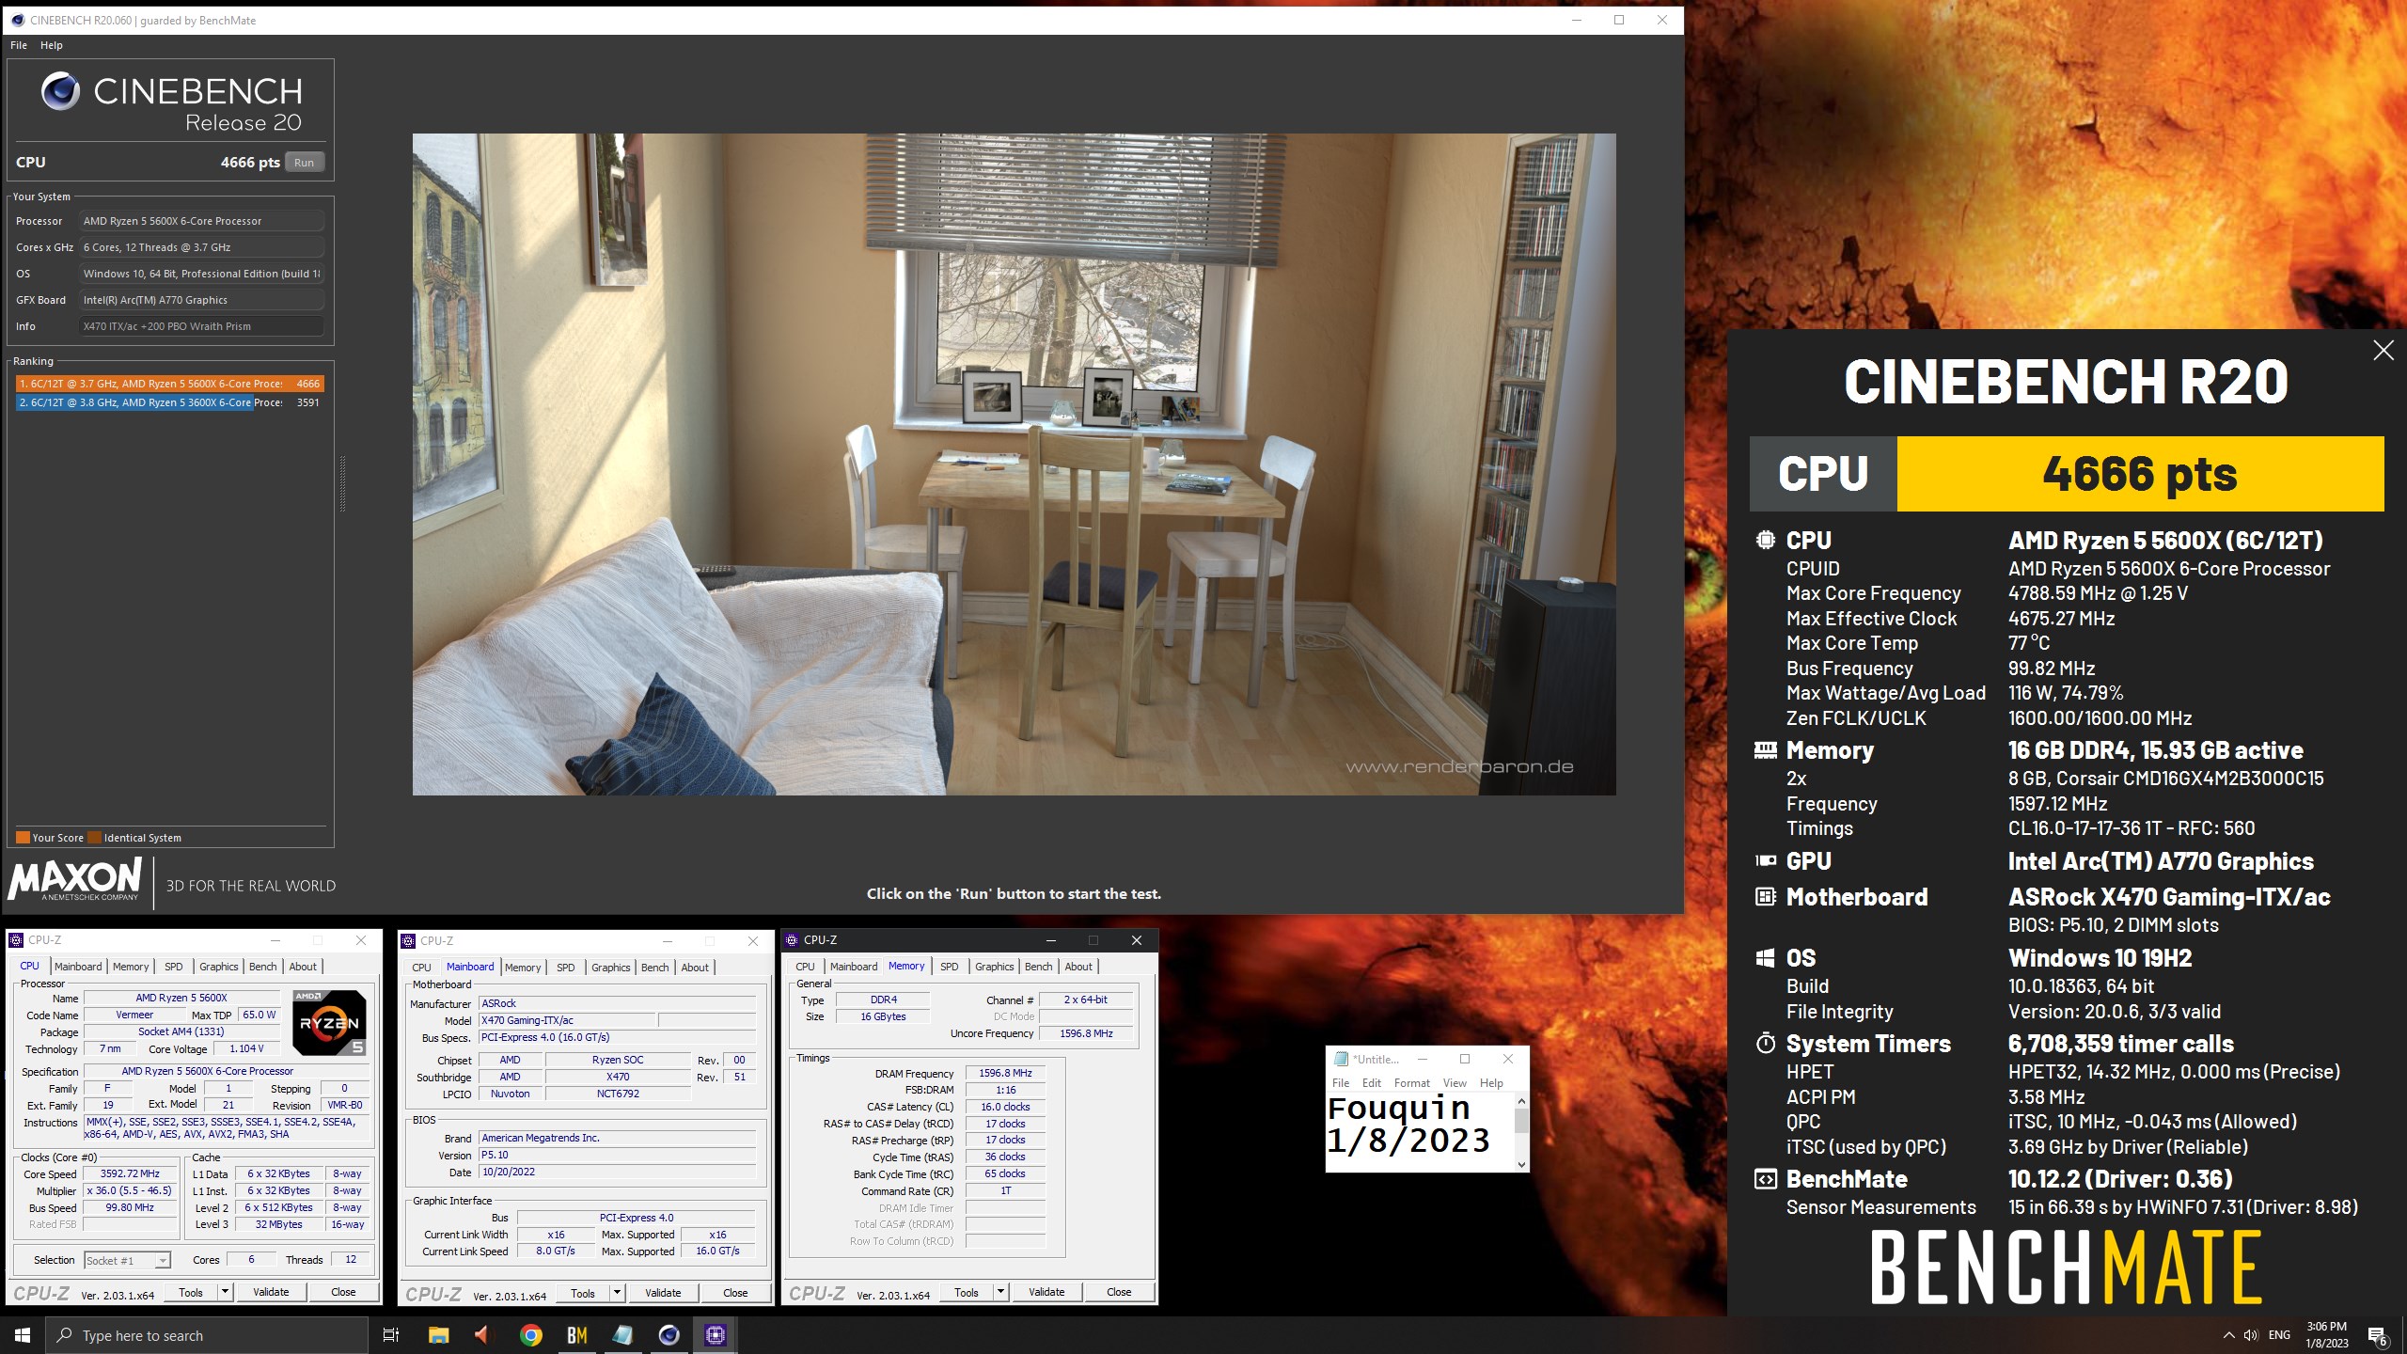Viewport: 2407px width, 1354px height.
Task: Open the Help menu in Cinebench
Action: (51, 45)
